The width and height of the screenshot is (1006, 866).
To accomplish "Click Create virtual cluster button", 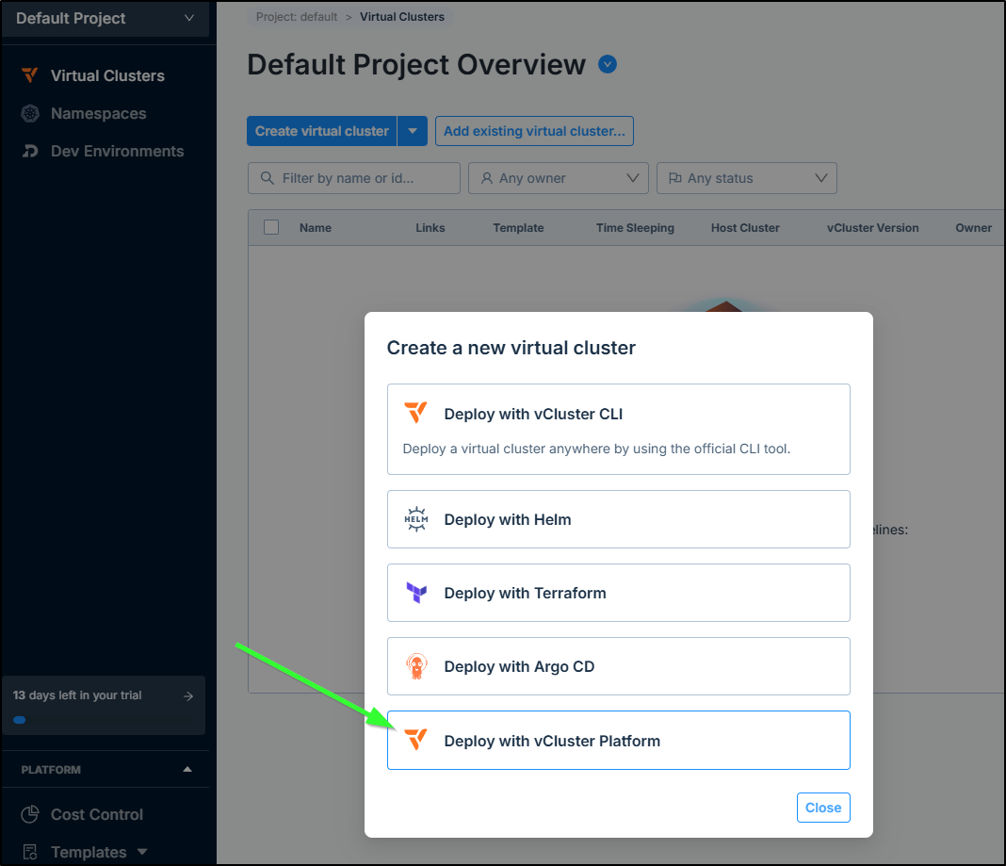I will [321, 131].
